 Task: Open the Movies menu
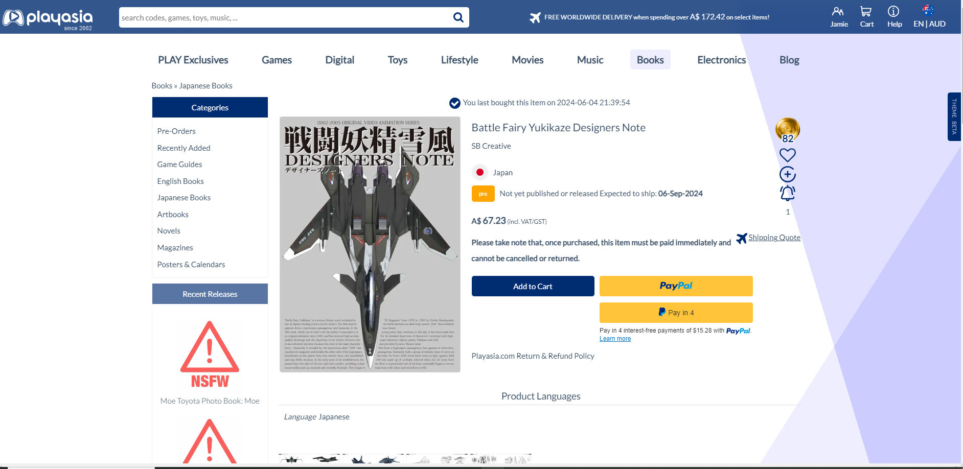(x=528, y=60)
